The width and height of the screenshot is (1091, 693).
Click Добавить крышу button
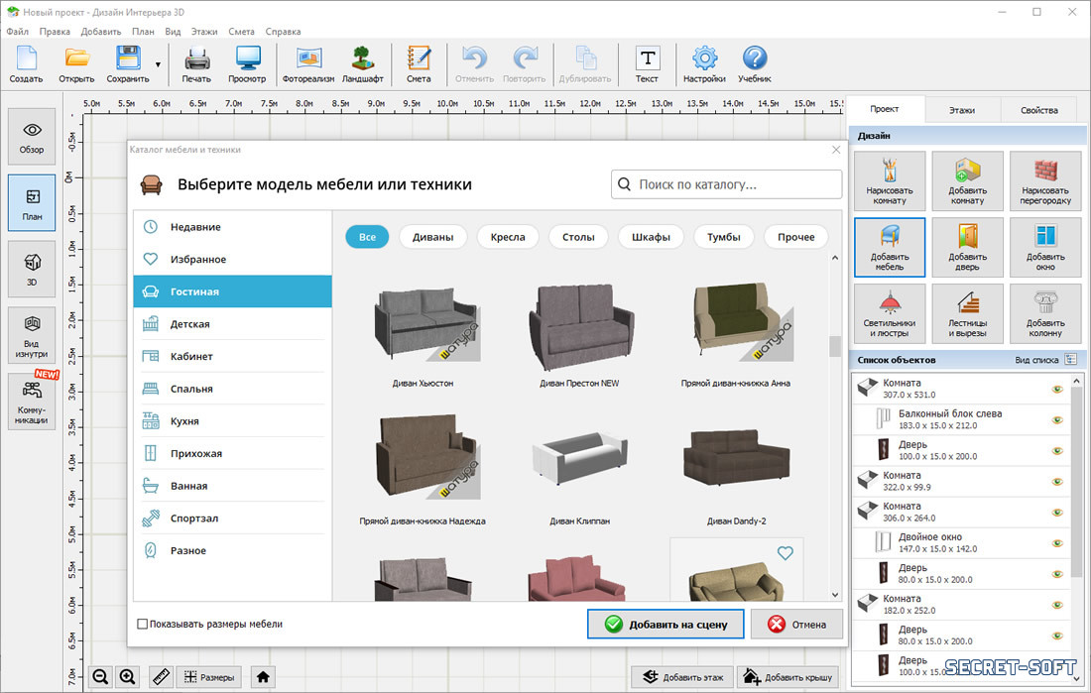[787, 677]
